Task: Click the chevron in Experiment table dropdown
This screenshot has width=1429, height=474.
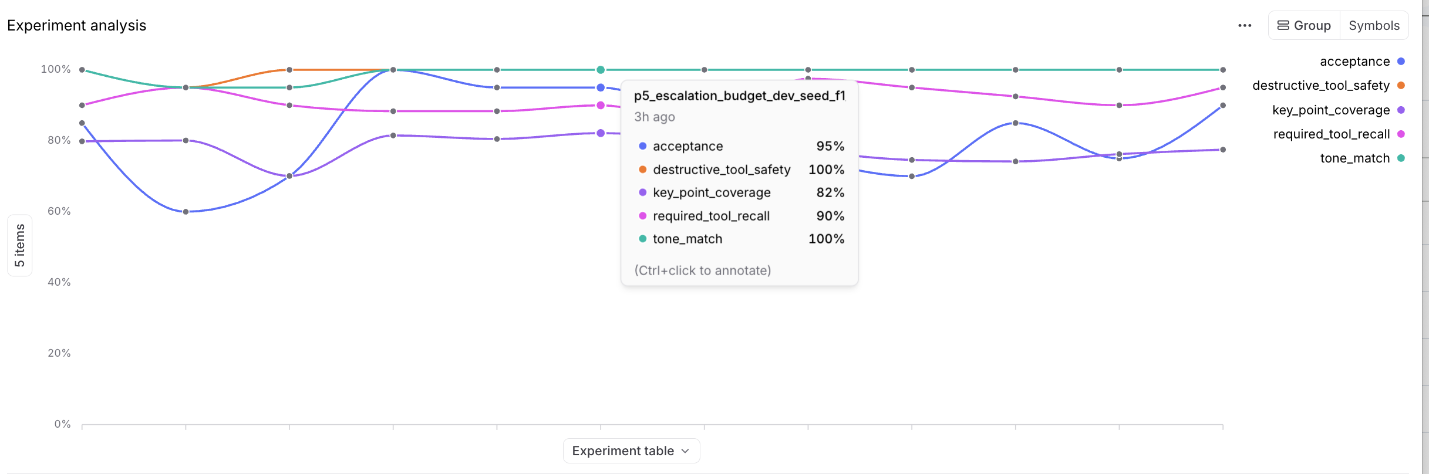Action: point(685,451)
